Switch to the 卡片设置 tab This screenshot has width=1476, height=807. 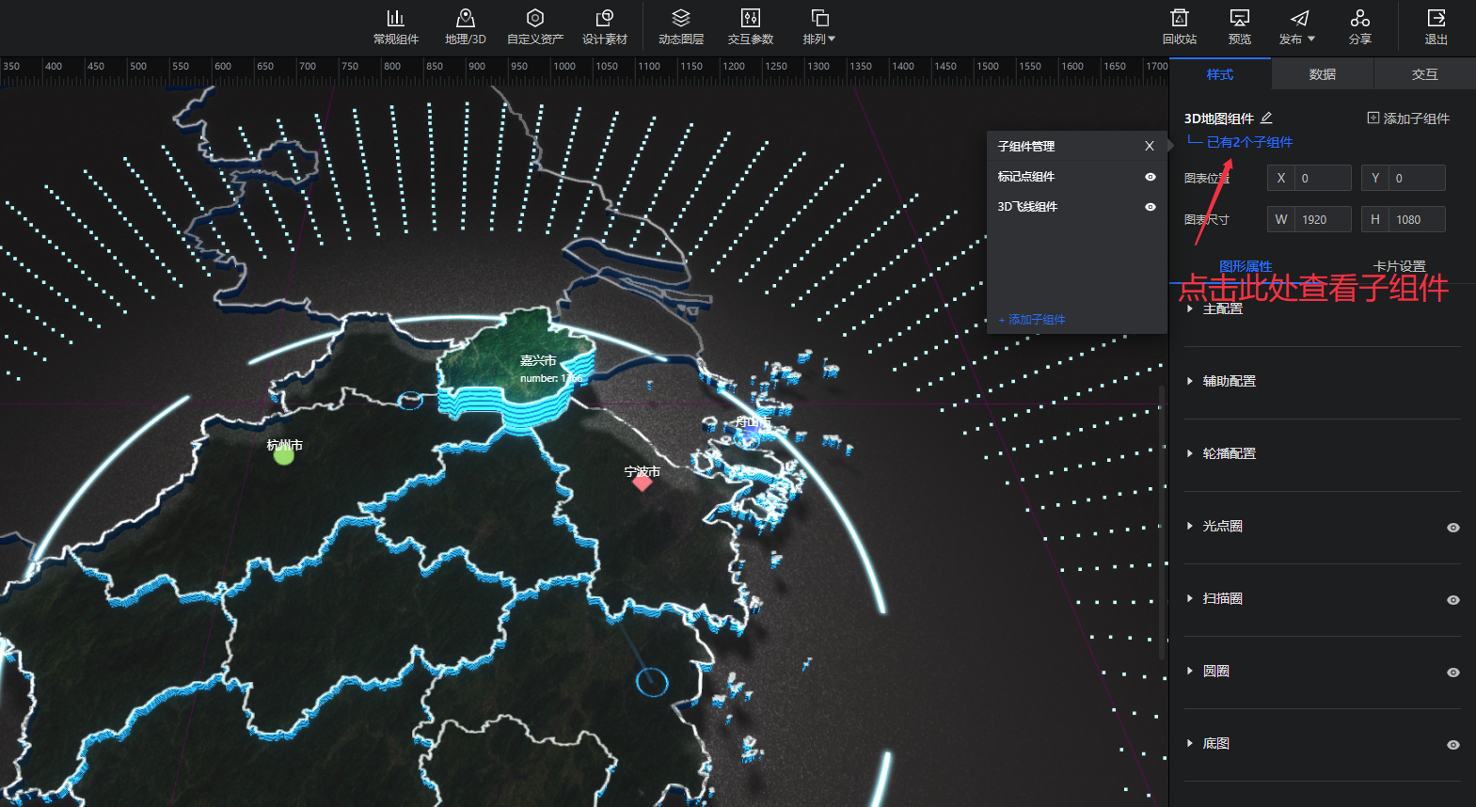click(1399, 266)
